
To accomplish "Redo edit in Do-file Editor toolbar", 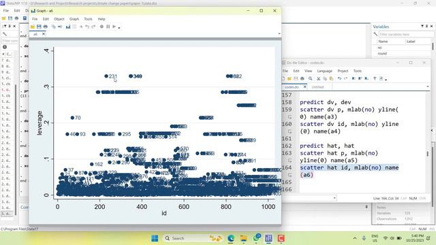I will tap(345, 79).
